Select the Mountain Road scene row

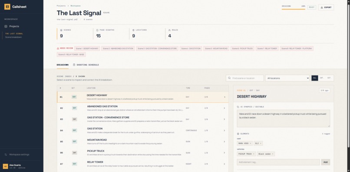[x=142, y=142]
